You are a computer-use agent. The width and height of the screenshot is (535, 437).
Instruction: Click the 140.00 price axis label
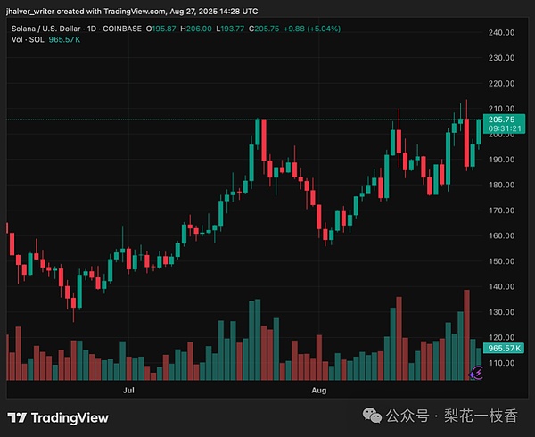click(501, 286)
